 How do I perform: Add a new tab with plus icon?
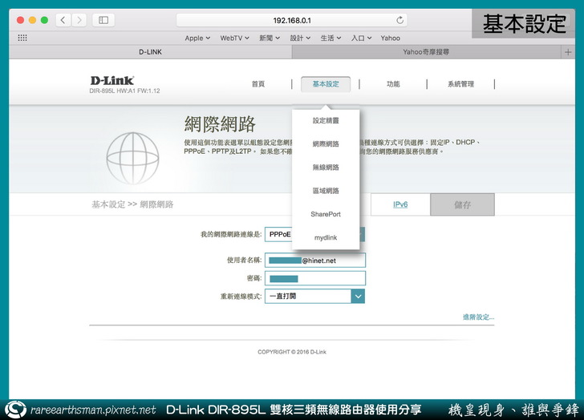569,51
